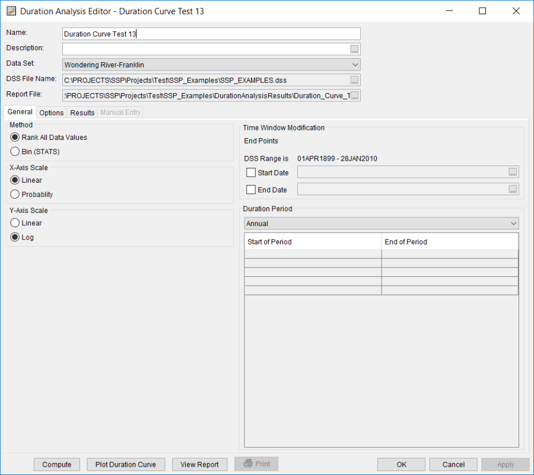Enable the Start Date checkbox
534x475 pixels.
(250, 173)
